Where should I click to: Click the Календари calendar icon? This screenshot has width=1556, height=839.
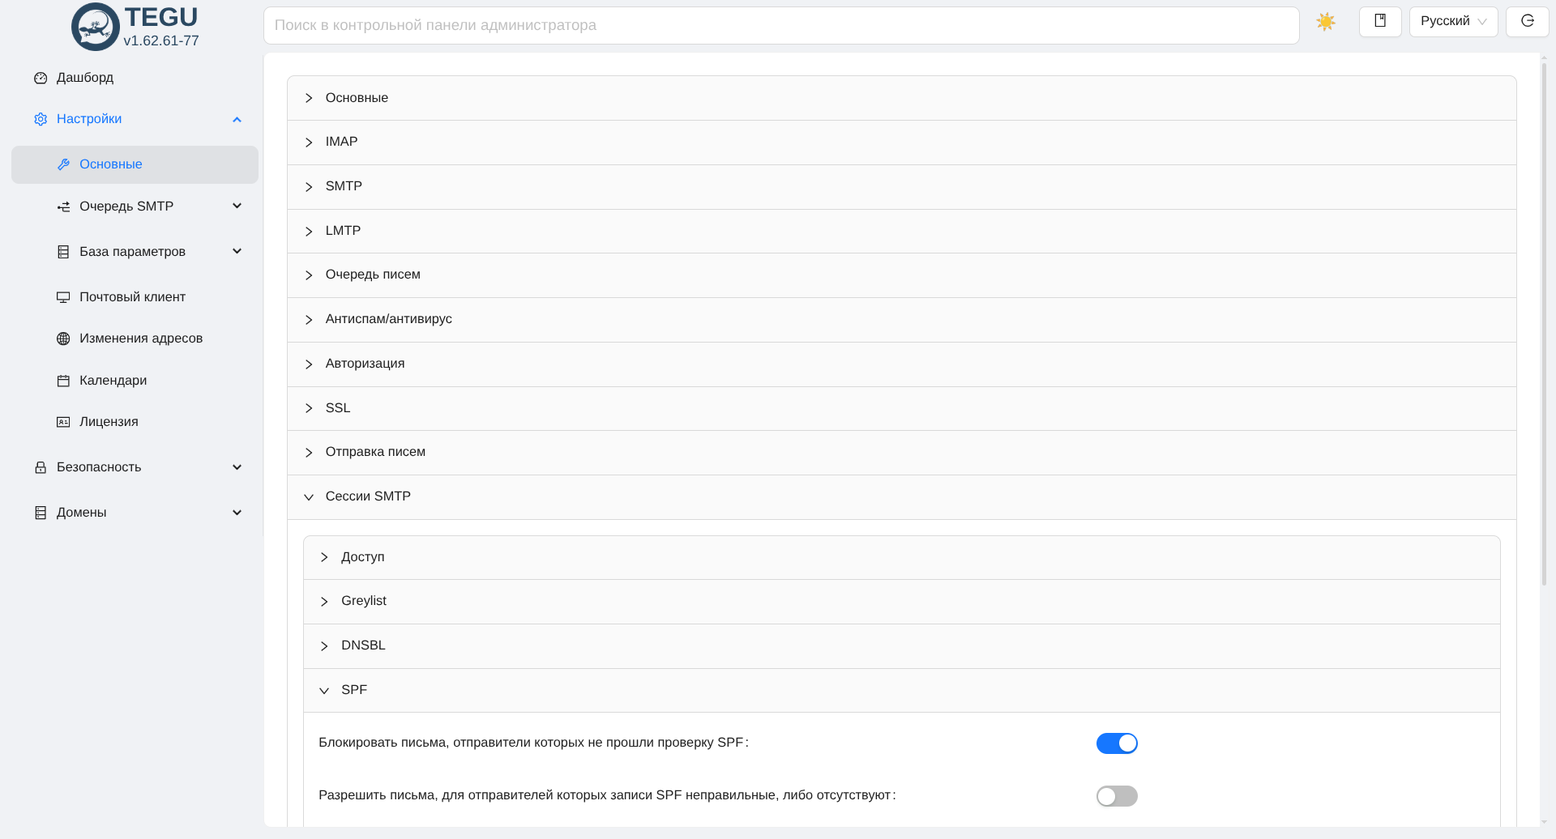click(x=63, y=381)
